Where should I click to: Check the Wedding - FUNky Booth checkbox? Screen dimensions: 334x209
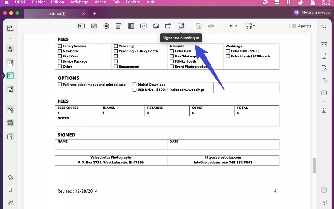point(116,51)
